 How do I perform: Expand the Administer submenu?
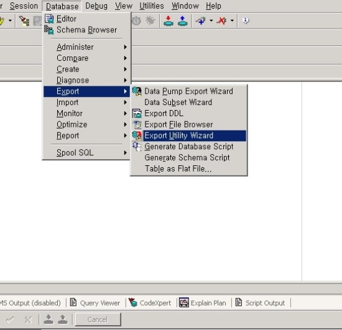pos(87,47)
